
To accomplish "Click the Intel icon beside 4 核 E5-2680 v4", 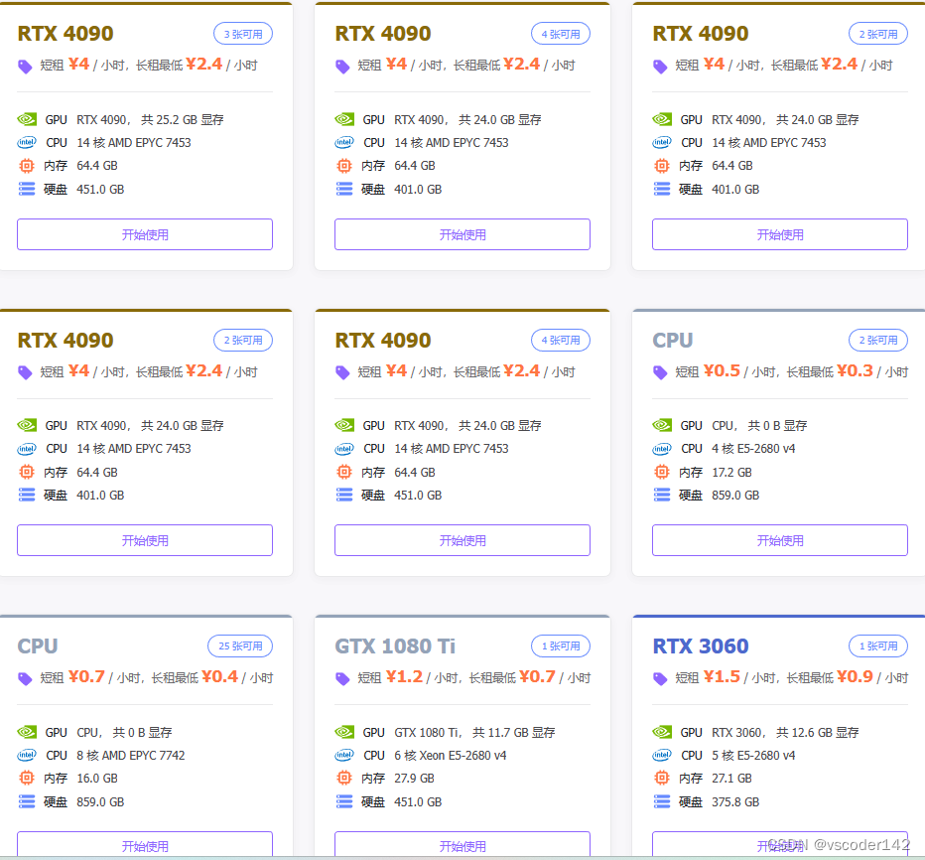I will coord(662,449).
